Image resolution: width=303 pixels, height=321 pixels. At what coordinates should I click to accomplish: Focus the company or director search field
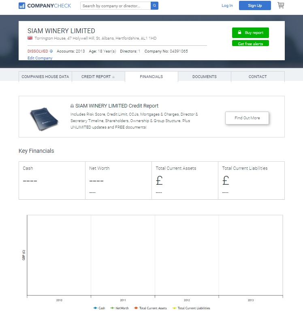coord(115,6)
